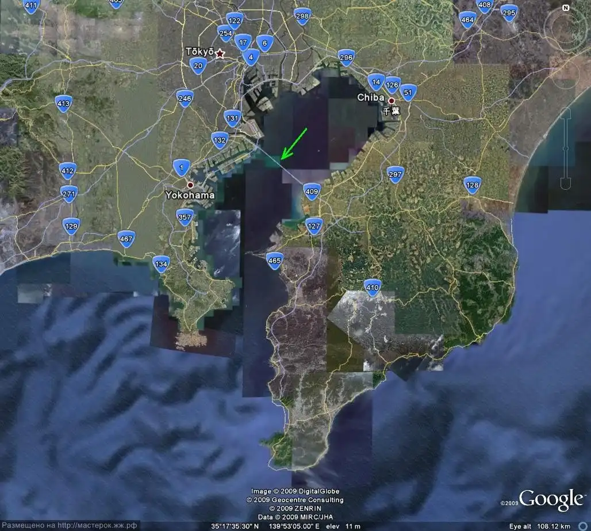This screenshot has width=591, height=531.
Task: Click the Chiba city placemark dot
Action: click(392, 100)
